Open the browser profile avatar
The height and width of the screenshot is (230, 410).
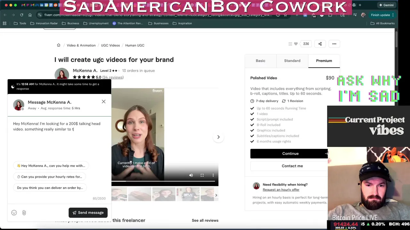pos(363,15)
